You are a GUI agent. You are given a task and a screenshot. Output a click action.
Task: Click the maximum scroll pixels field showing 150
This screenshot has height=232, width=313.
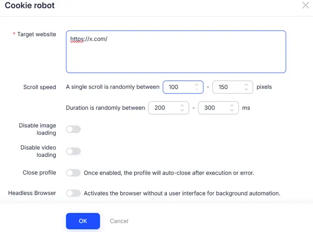pyautogui.click(x=228, y=87)
